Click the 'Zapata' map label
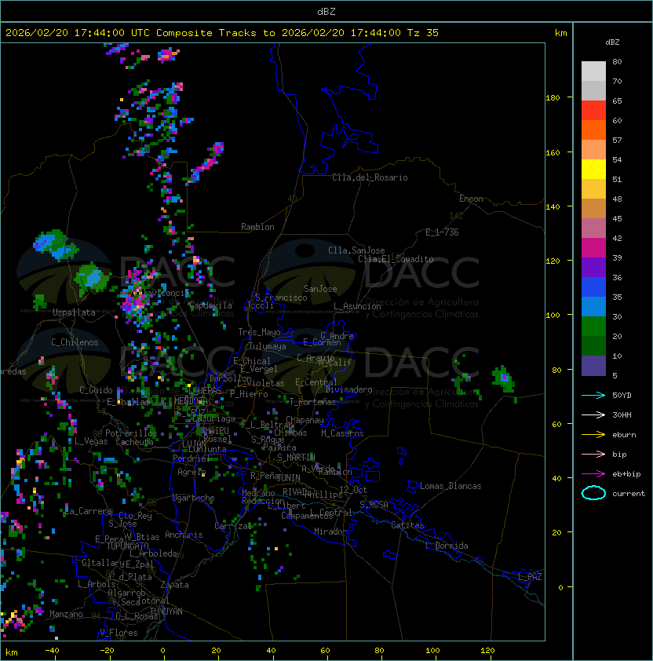This screenshot has width=653, height=661. (x=174, y=585)
